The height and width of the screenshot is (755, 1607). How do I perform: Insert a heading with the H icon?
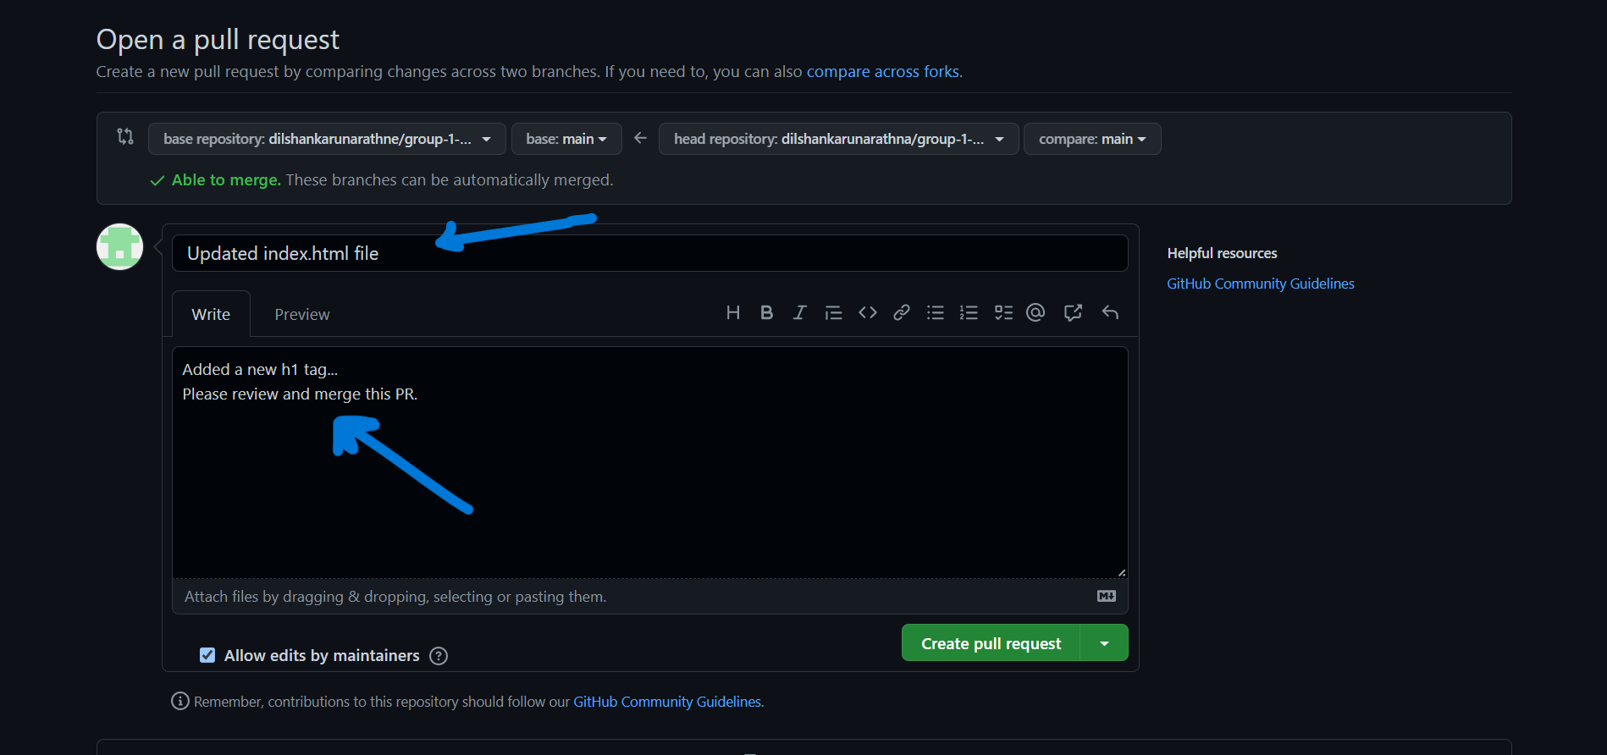(x=733, y=313)
